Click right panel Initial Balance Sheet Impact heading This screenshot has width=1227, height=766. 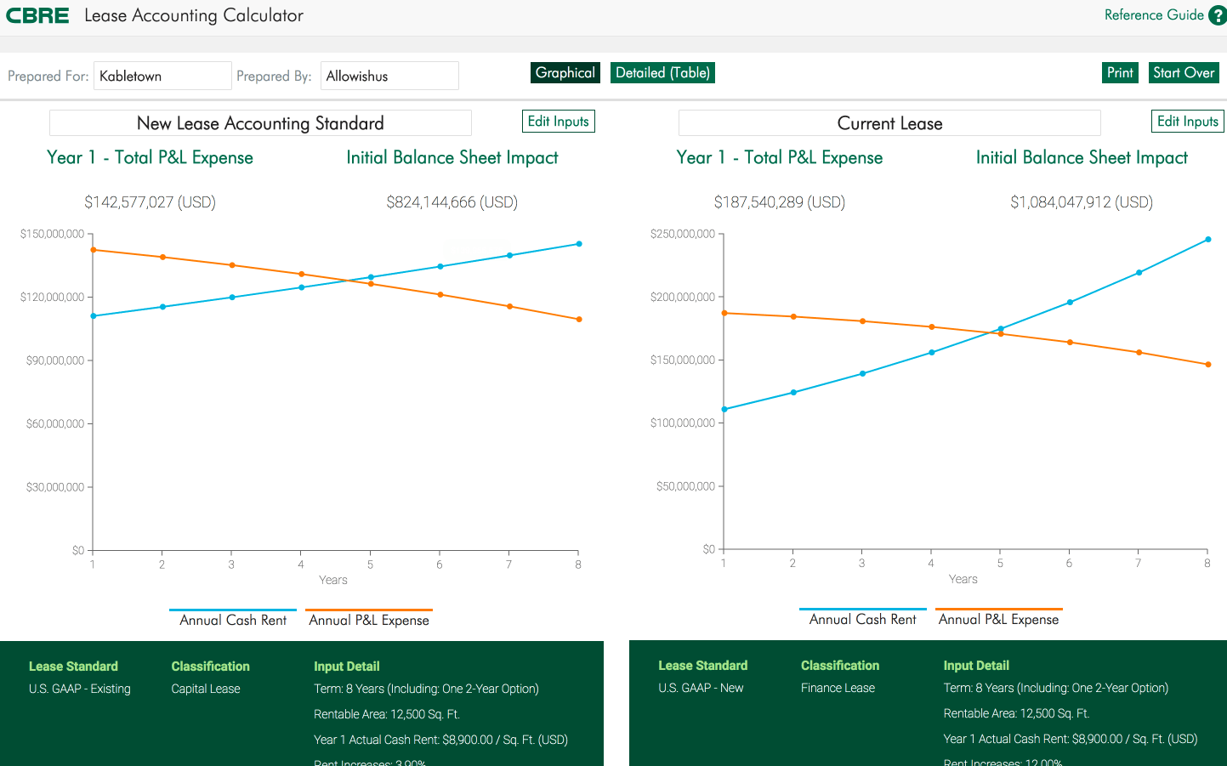pos(1082,157)
